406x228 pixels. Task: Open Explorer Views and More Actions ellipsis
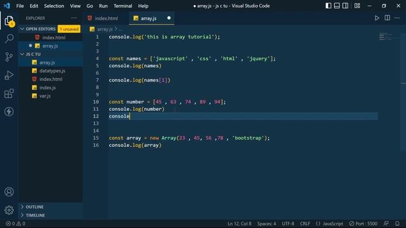tap(74, 18)
